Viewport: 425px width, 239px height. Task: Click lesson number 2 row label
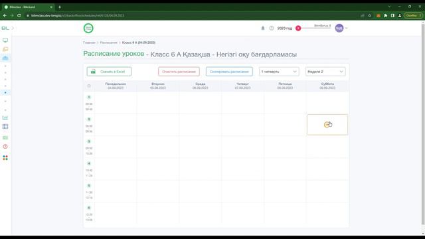[x=89, y=119]
